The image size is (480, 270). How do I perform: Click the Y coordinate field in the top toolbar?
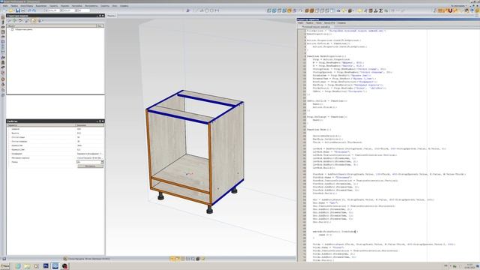point(68,10)
